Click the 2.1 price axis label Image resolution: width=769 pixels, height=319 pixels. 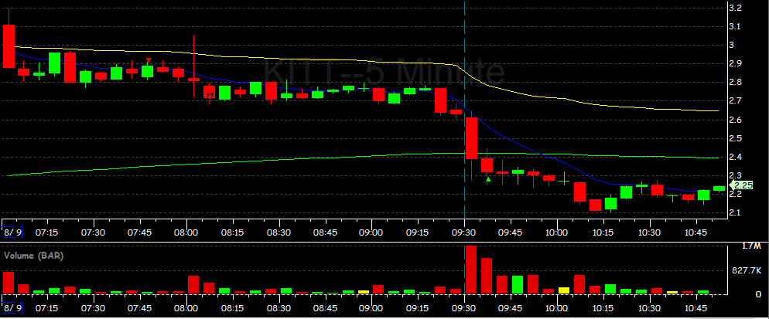click(x=735, y=212)
